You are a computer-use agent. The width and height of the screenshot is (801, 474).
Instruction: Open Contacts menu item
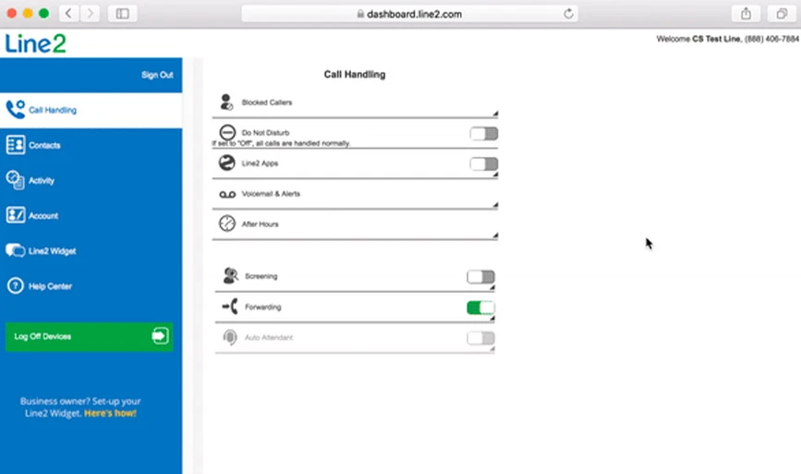91,145
